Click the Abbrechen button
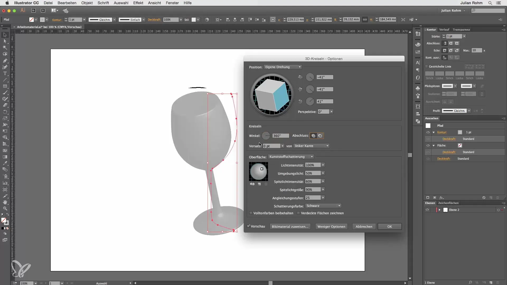Screen dimensions: 507x285 click(x=364, y=226)
